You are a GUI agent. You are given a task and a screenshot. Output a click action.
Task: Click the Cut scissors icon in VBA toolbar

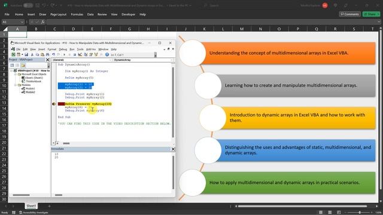point(32,54)
